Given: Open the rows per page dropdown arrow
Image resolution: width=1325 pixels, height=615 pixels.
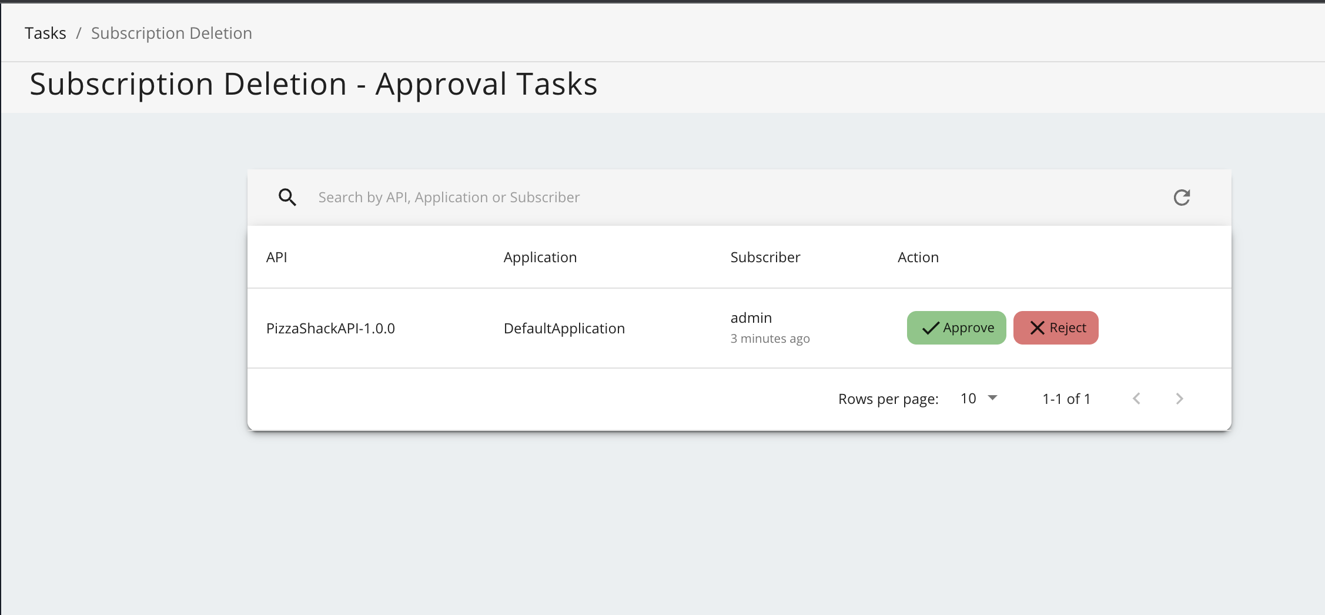Looking at the screenshot, I should click(x=992, y=398).
